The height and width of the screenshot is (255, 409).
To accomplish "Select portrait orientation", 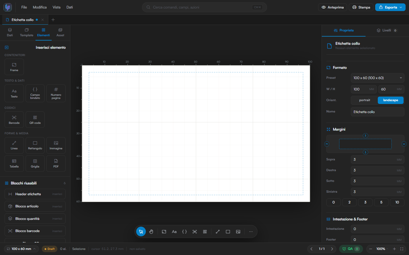I will 364,100.
